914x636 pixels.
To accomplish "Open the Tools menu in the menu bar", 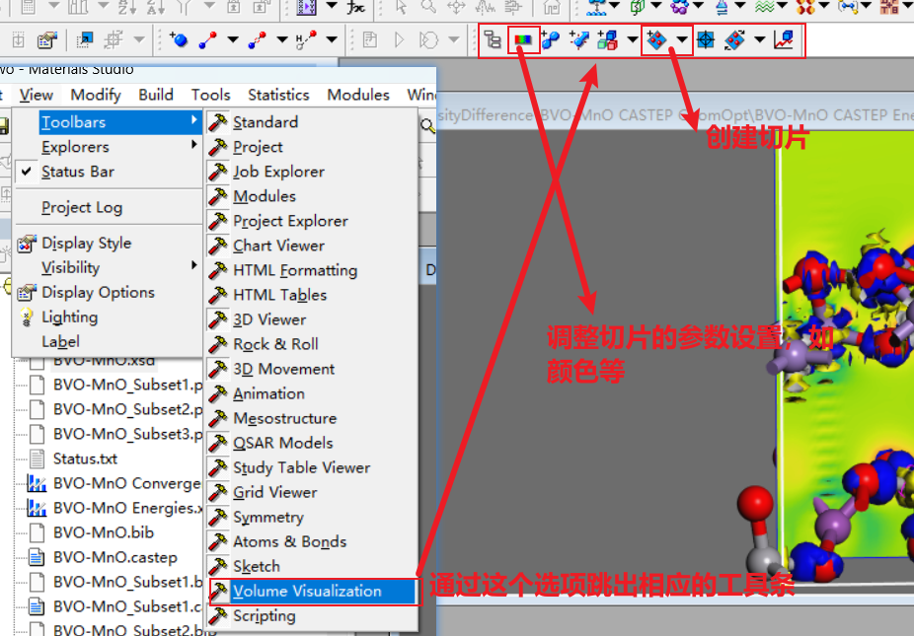I will (x=210, y=95).
